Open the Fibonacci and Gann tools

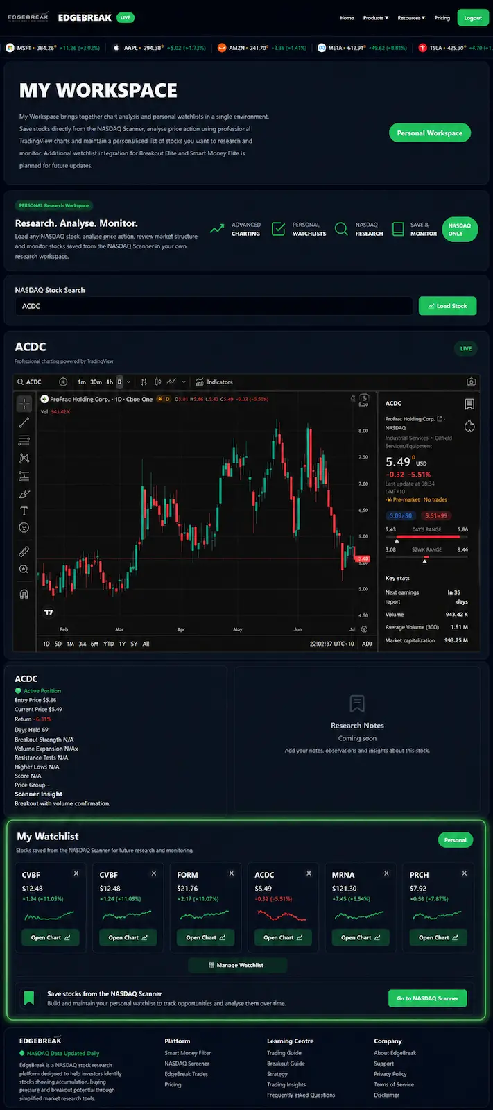coord(24,440)
